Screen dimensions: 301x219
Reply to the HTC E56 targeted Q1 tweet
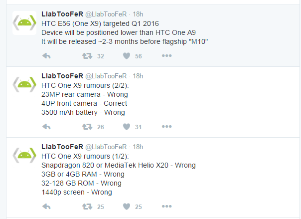[46, 56]
